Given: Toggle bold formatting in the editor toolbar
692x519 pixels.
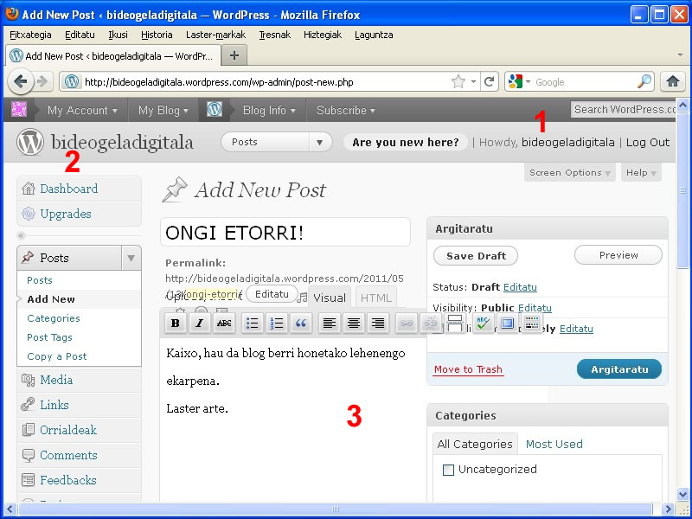Looking at the screenshot, I should click(x=176, y=324).
